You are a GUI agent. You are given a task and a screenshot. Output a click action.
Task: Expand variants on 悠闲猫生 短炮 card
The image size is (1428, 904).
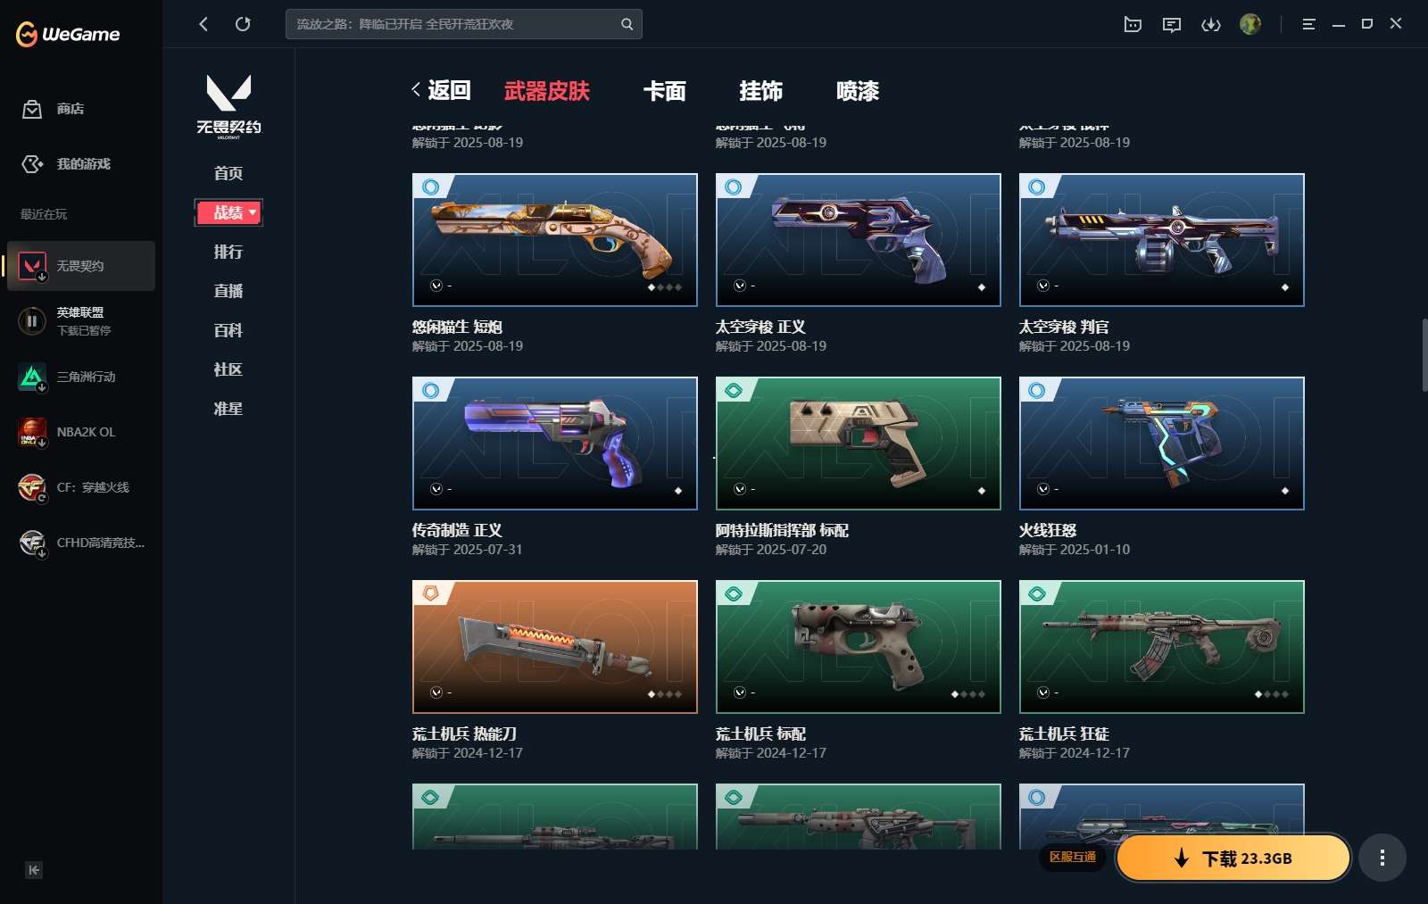point(436,286)
